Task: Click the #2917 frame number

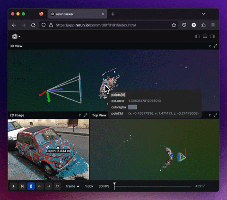Action: click(x=200, y=186)
